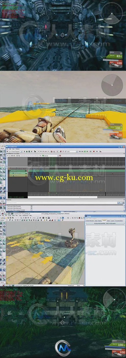Switch to Events tab in Matinee

[47, 169]
